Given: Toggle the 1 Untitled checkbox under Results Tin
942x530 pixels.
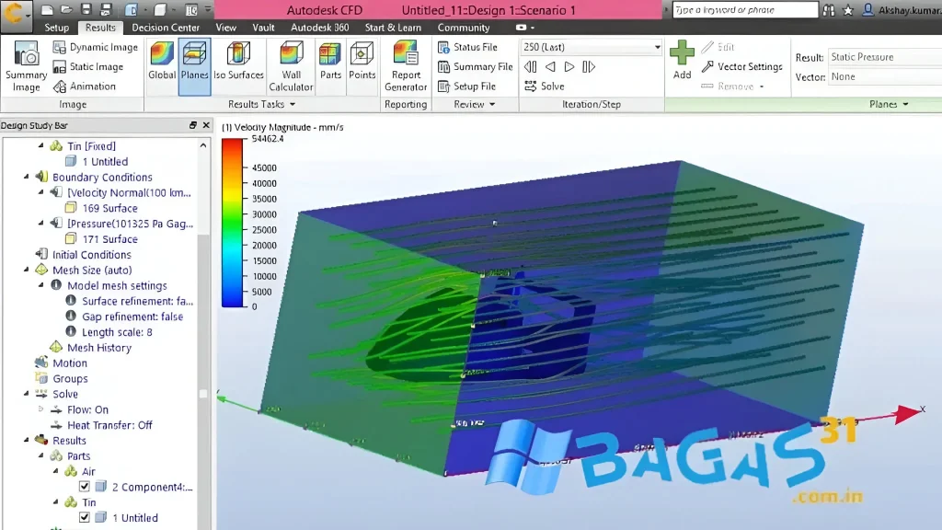Looking at the screenshot, I should coord(84,517).
